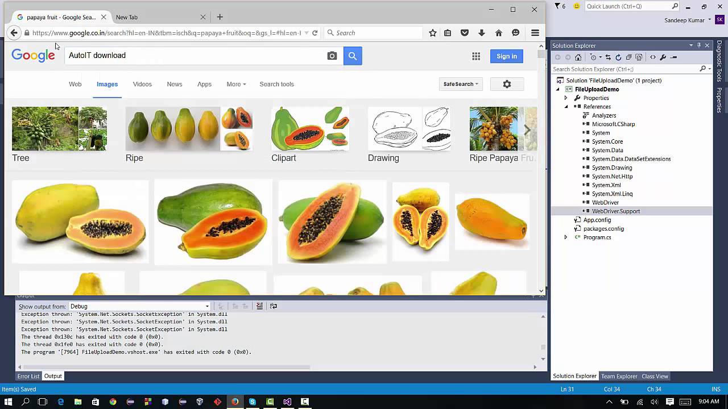Click the Firefox back arrow button
The height and width of the screenshot is (409, 728).
[x=14, y=33]
